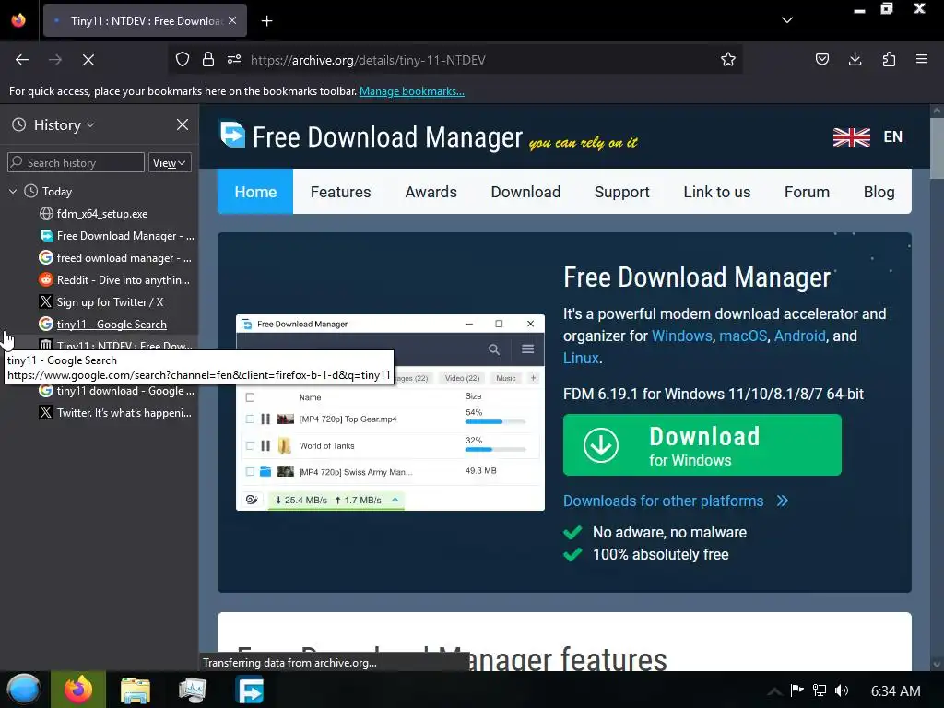Click the FDM app preview screenshot

[390, 412]
